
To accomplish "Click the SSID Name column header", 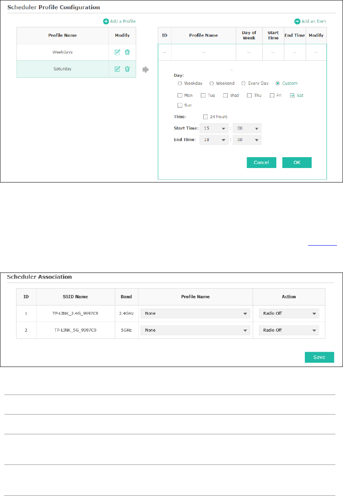I will [75, 297].
